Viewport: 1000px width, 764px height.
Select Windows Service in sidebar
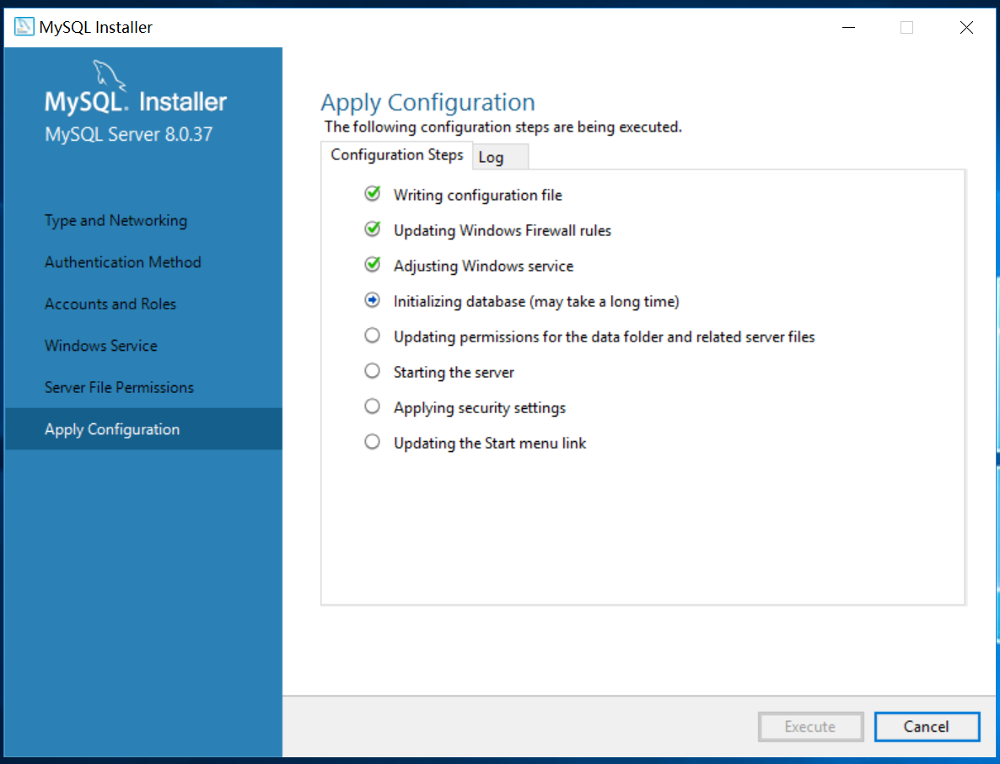(101, 346)
